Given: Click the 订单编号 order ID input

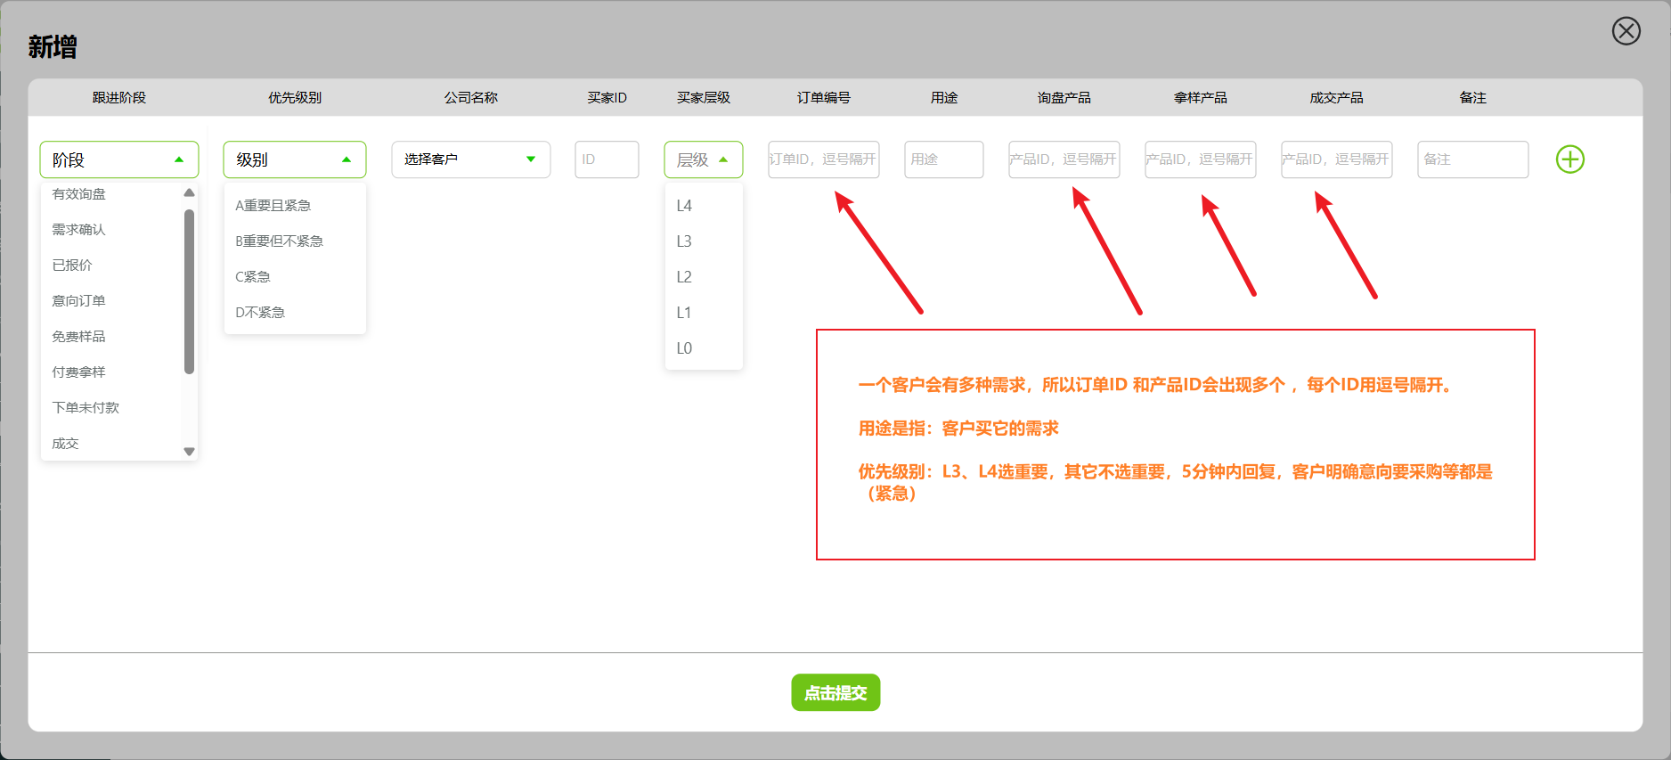Looking at the screenshot, I should pyautogui.click(x=823, y=159).
